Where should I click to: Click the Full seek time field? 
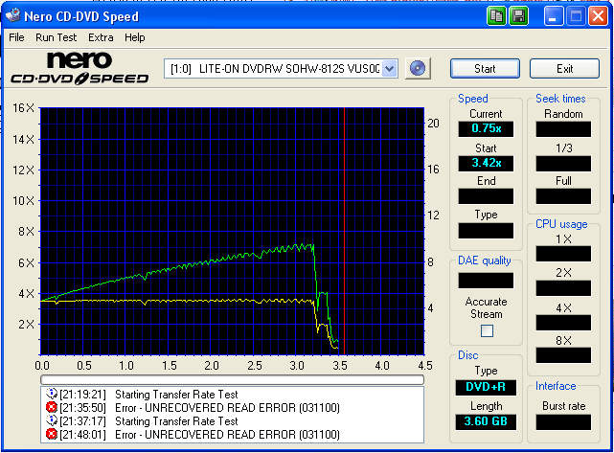coord(563,195)
